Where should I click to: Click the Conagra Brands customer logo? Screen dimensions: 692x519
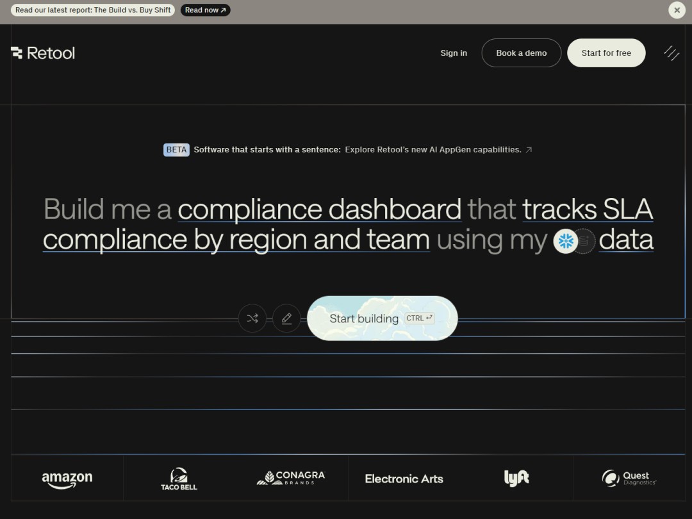pos(292,477)
